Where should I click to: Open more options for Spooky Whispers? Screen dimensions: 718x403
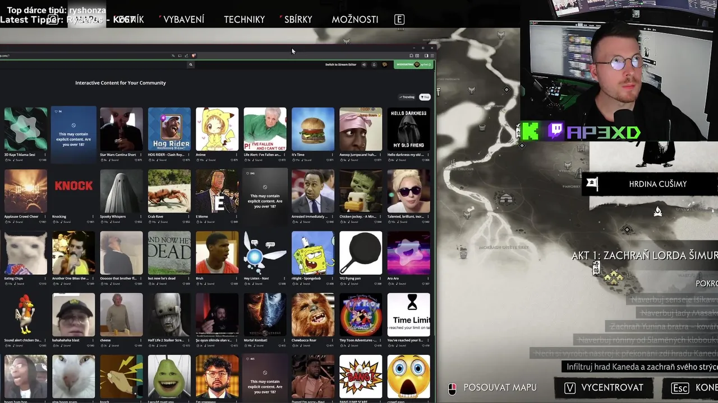click(140, 217)
